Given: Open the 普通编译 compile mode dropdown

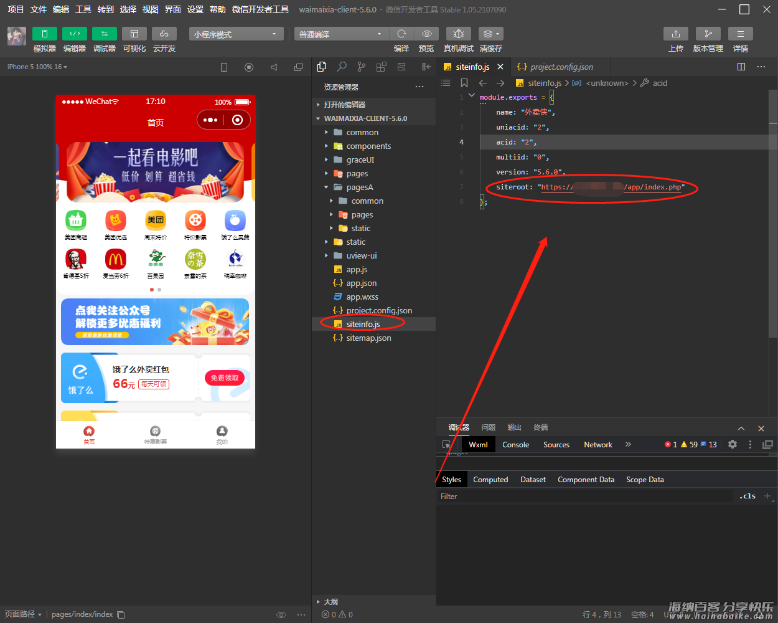Looking at the screenshot, I should pos(342,34).
